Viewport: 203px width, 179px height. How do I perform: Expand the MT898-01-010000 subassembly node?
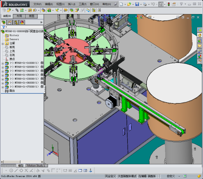point(3,64)
